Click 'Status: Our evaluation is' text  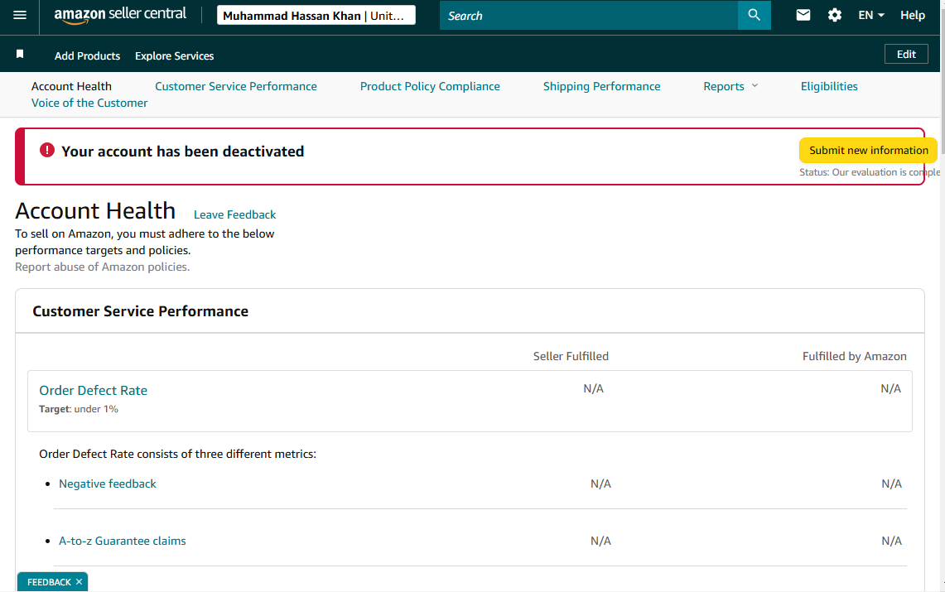pos(869,172)
